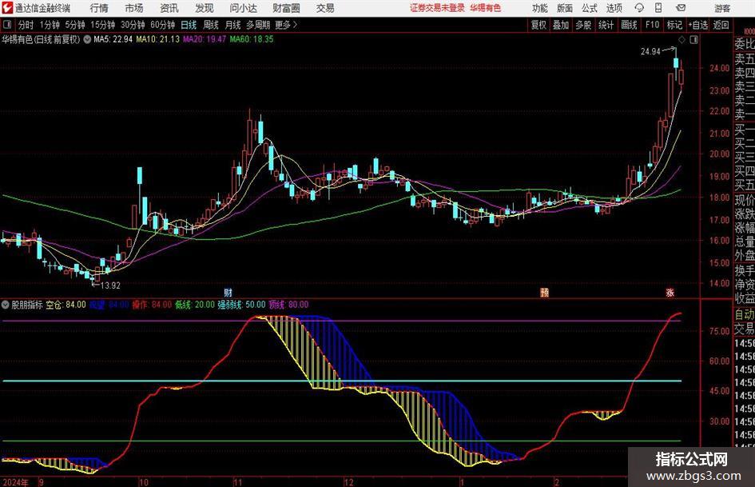Switch to 分时 chart period

pyautogui.click(x=26, y=25)
